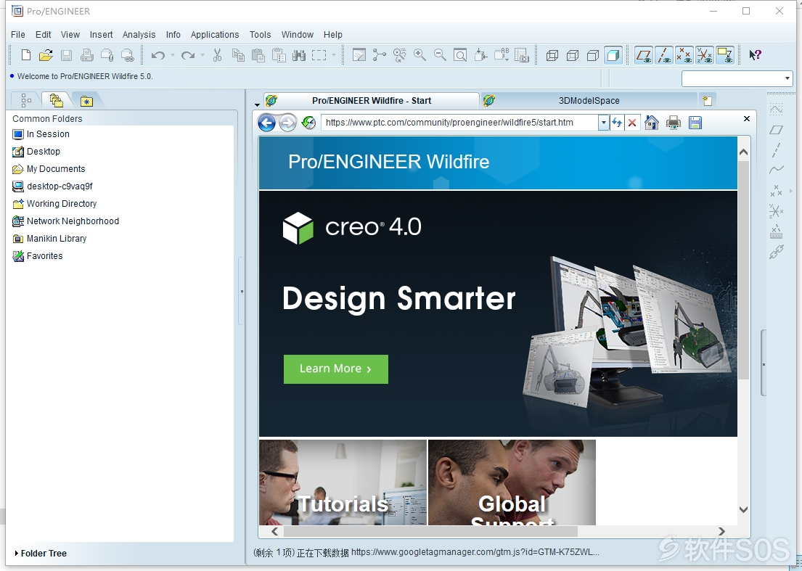This screenshot has width=802, height=571.
Task: Switch to the 3DModelSpace tab
Action: tap(589, 101)
